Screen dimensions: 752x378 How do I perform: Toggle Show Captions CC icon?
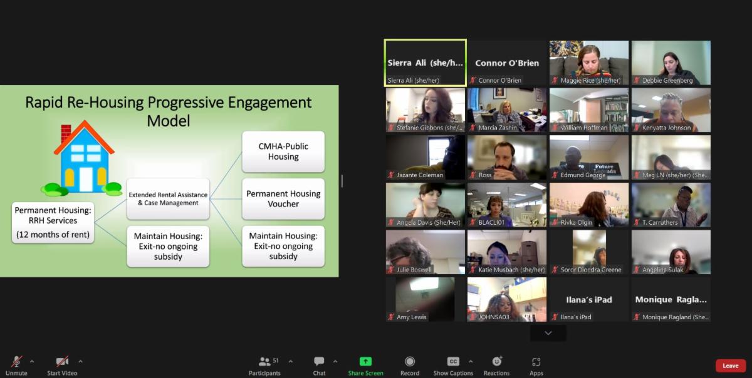coord(453,362)
